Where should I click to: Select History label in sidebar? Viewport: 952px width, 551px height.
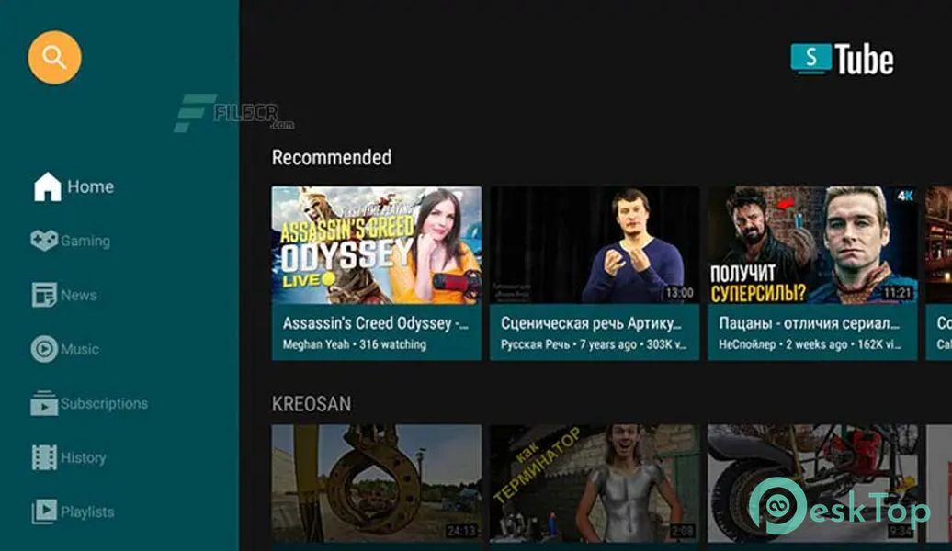point(84,457)
